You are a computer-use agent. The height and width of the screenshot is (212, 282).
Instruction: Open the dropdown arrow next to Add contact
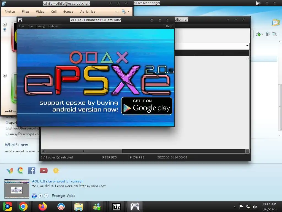coord(262,34)
